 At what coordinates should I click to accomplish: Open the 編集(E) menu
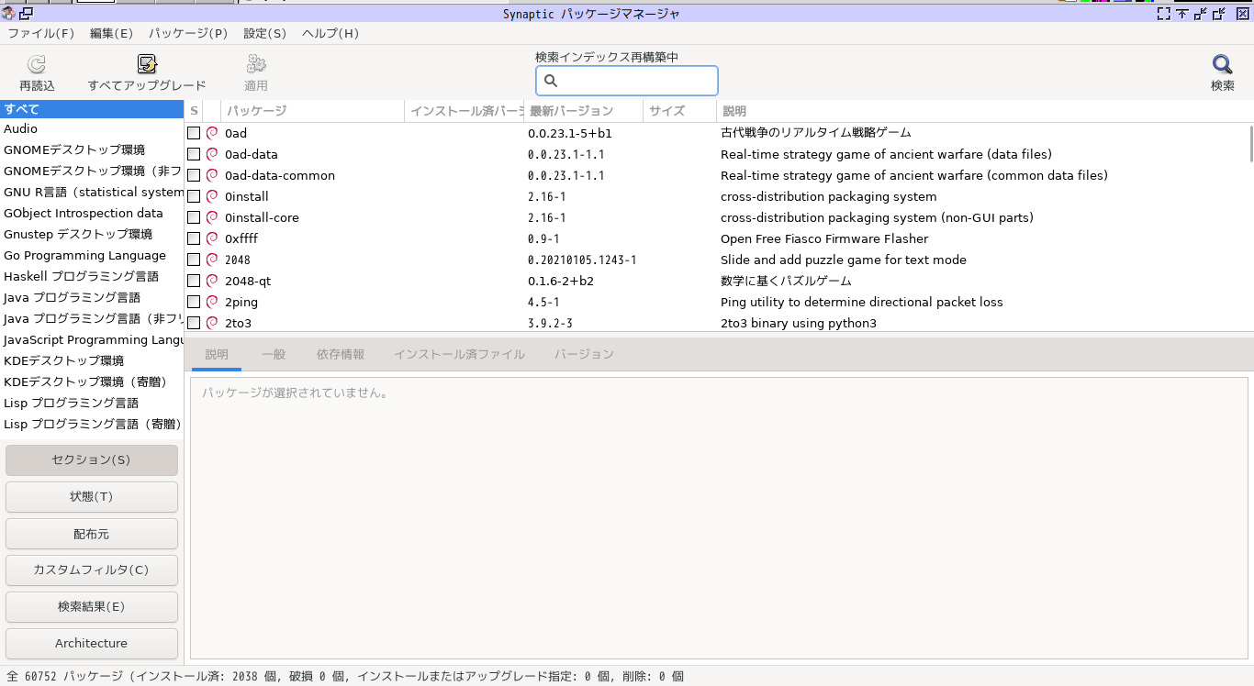(x=111, y=33)
